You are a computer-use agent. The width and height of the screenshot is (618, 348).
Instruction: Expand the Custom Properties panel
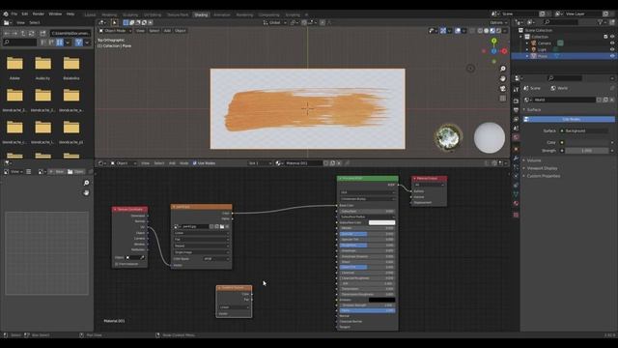[x=543, y=176]
